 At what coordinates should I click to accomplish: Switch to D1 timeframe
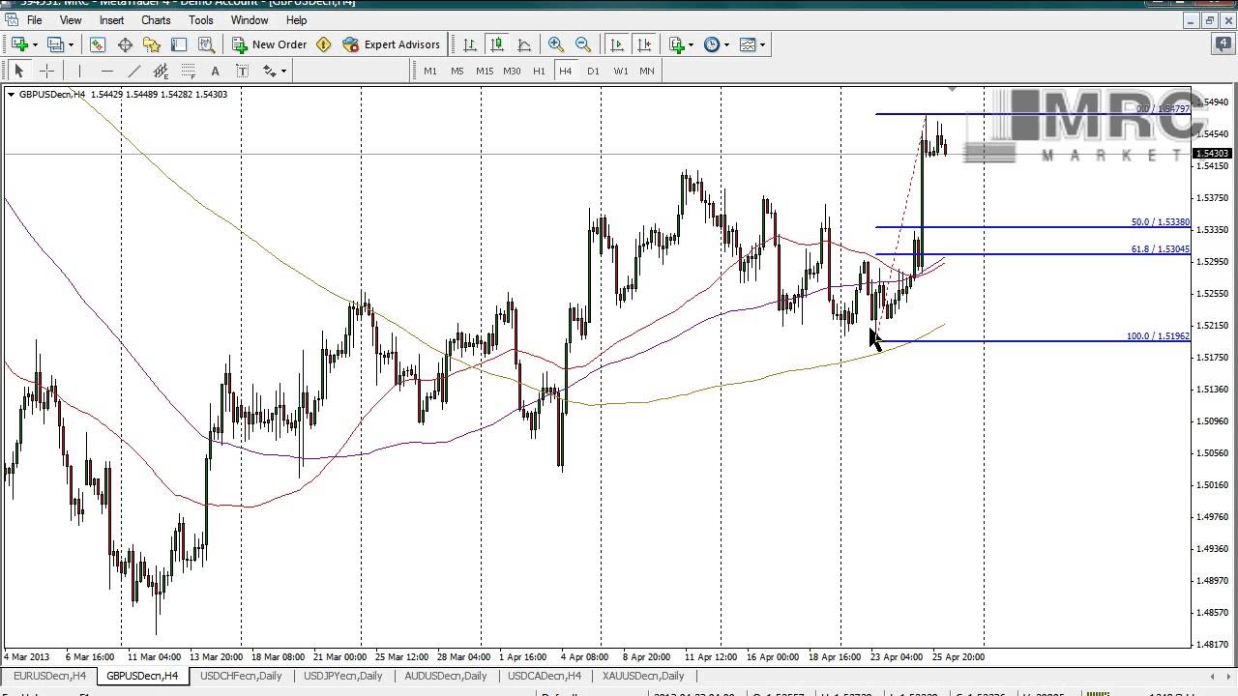click(593, 71)
